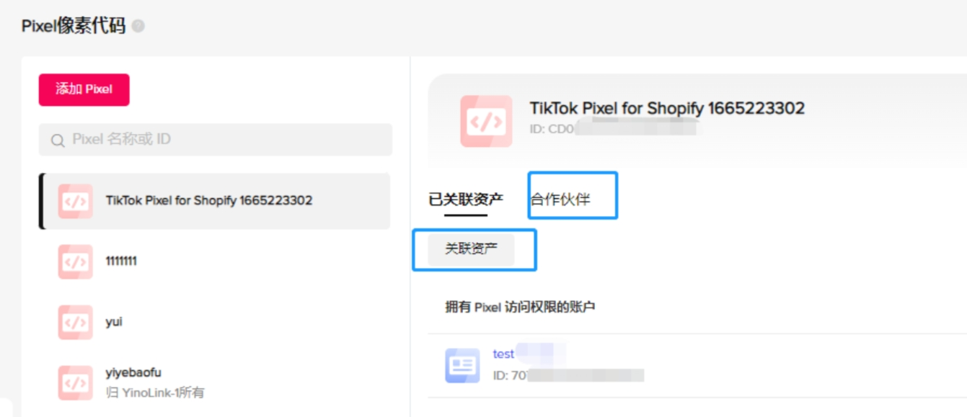The height and width of the screenshot is (417, 967).
Task: Select TikTok Pixel for Shopify 1665223302 in list
Action: point(215,201)
